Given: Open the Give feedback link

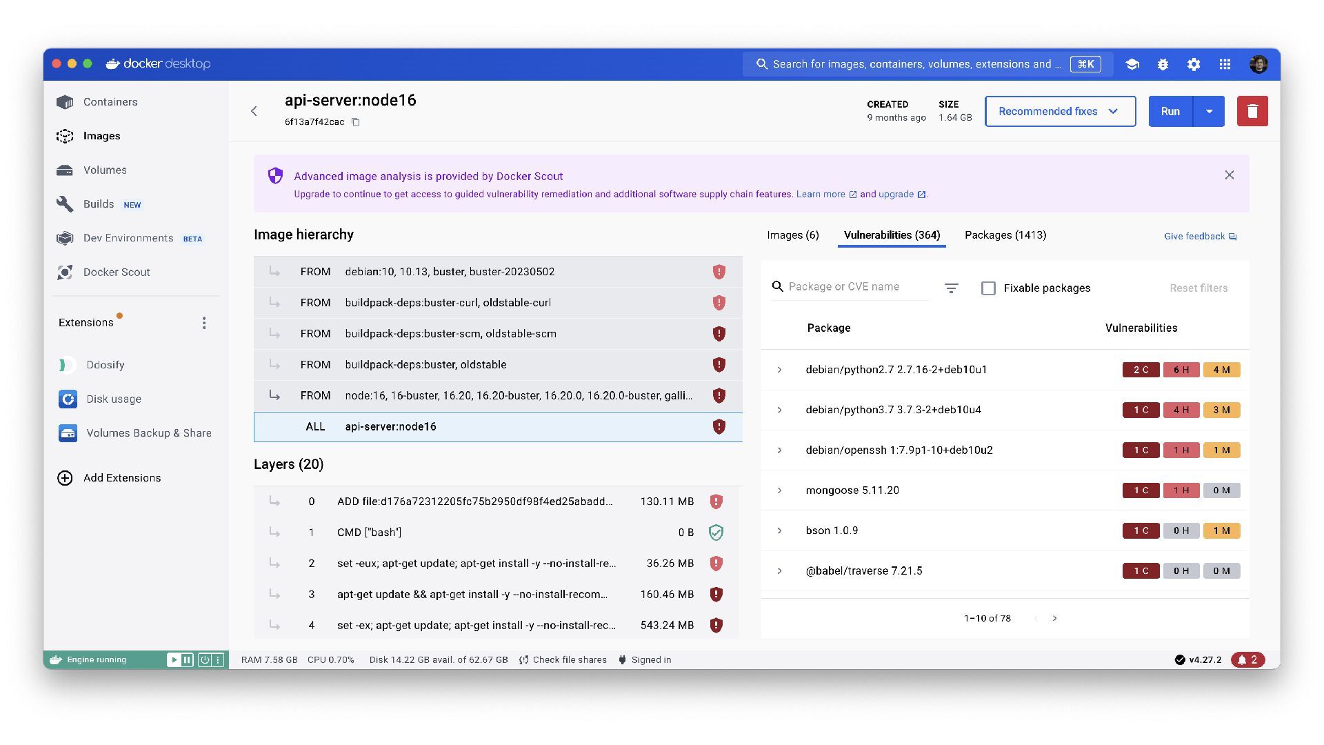Looking at the screenshot, I should [x=1200, y=237].
